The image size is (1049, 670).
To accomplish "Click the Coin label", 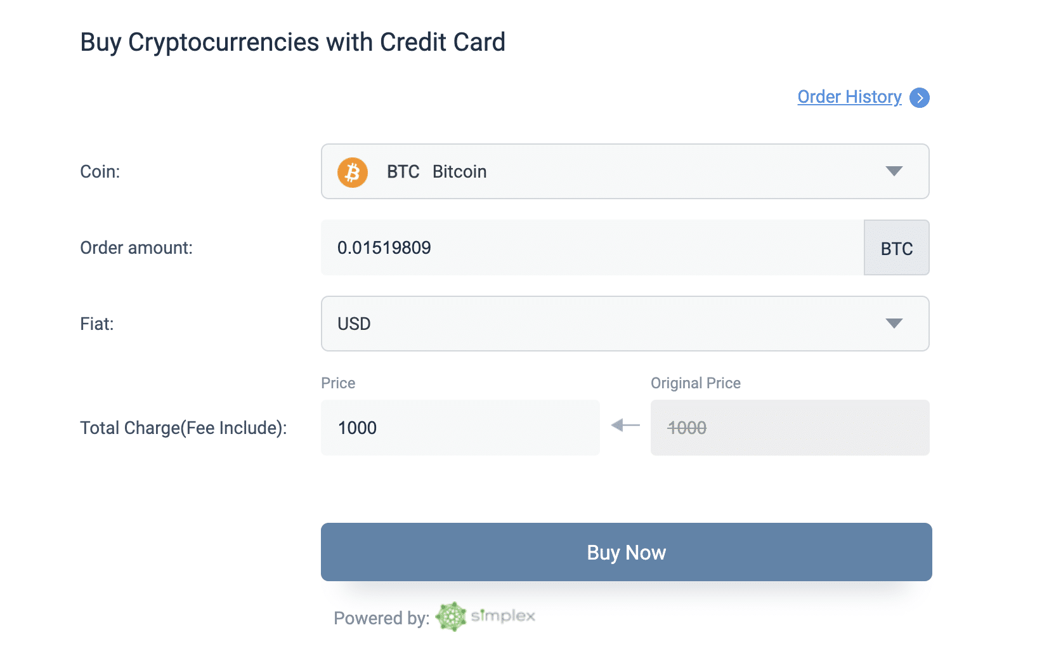I will click(x=100, y=172).
